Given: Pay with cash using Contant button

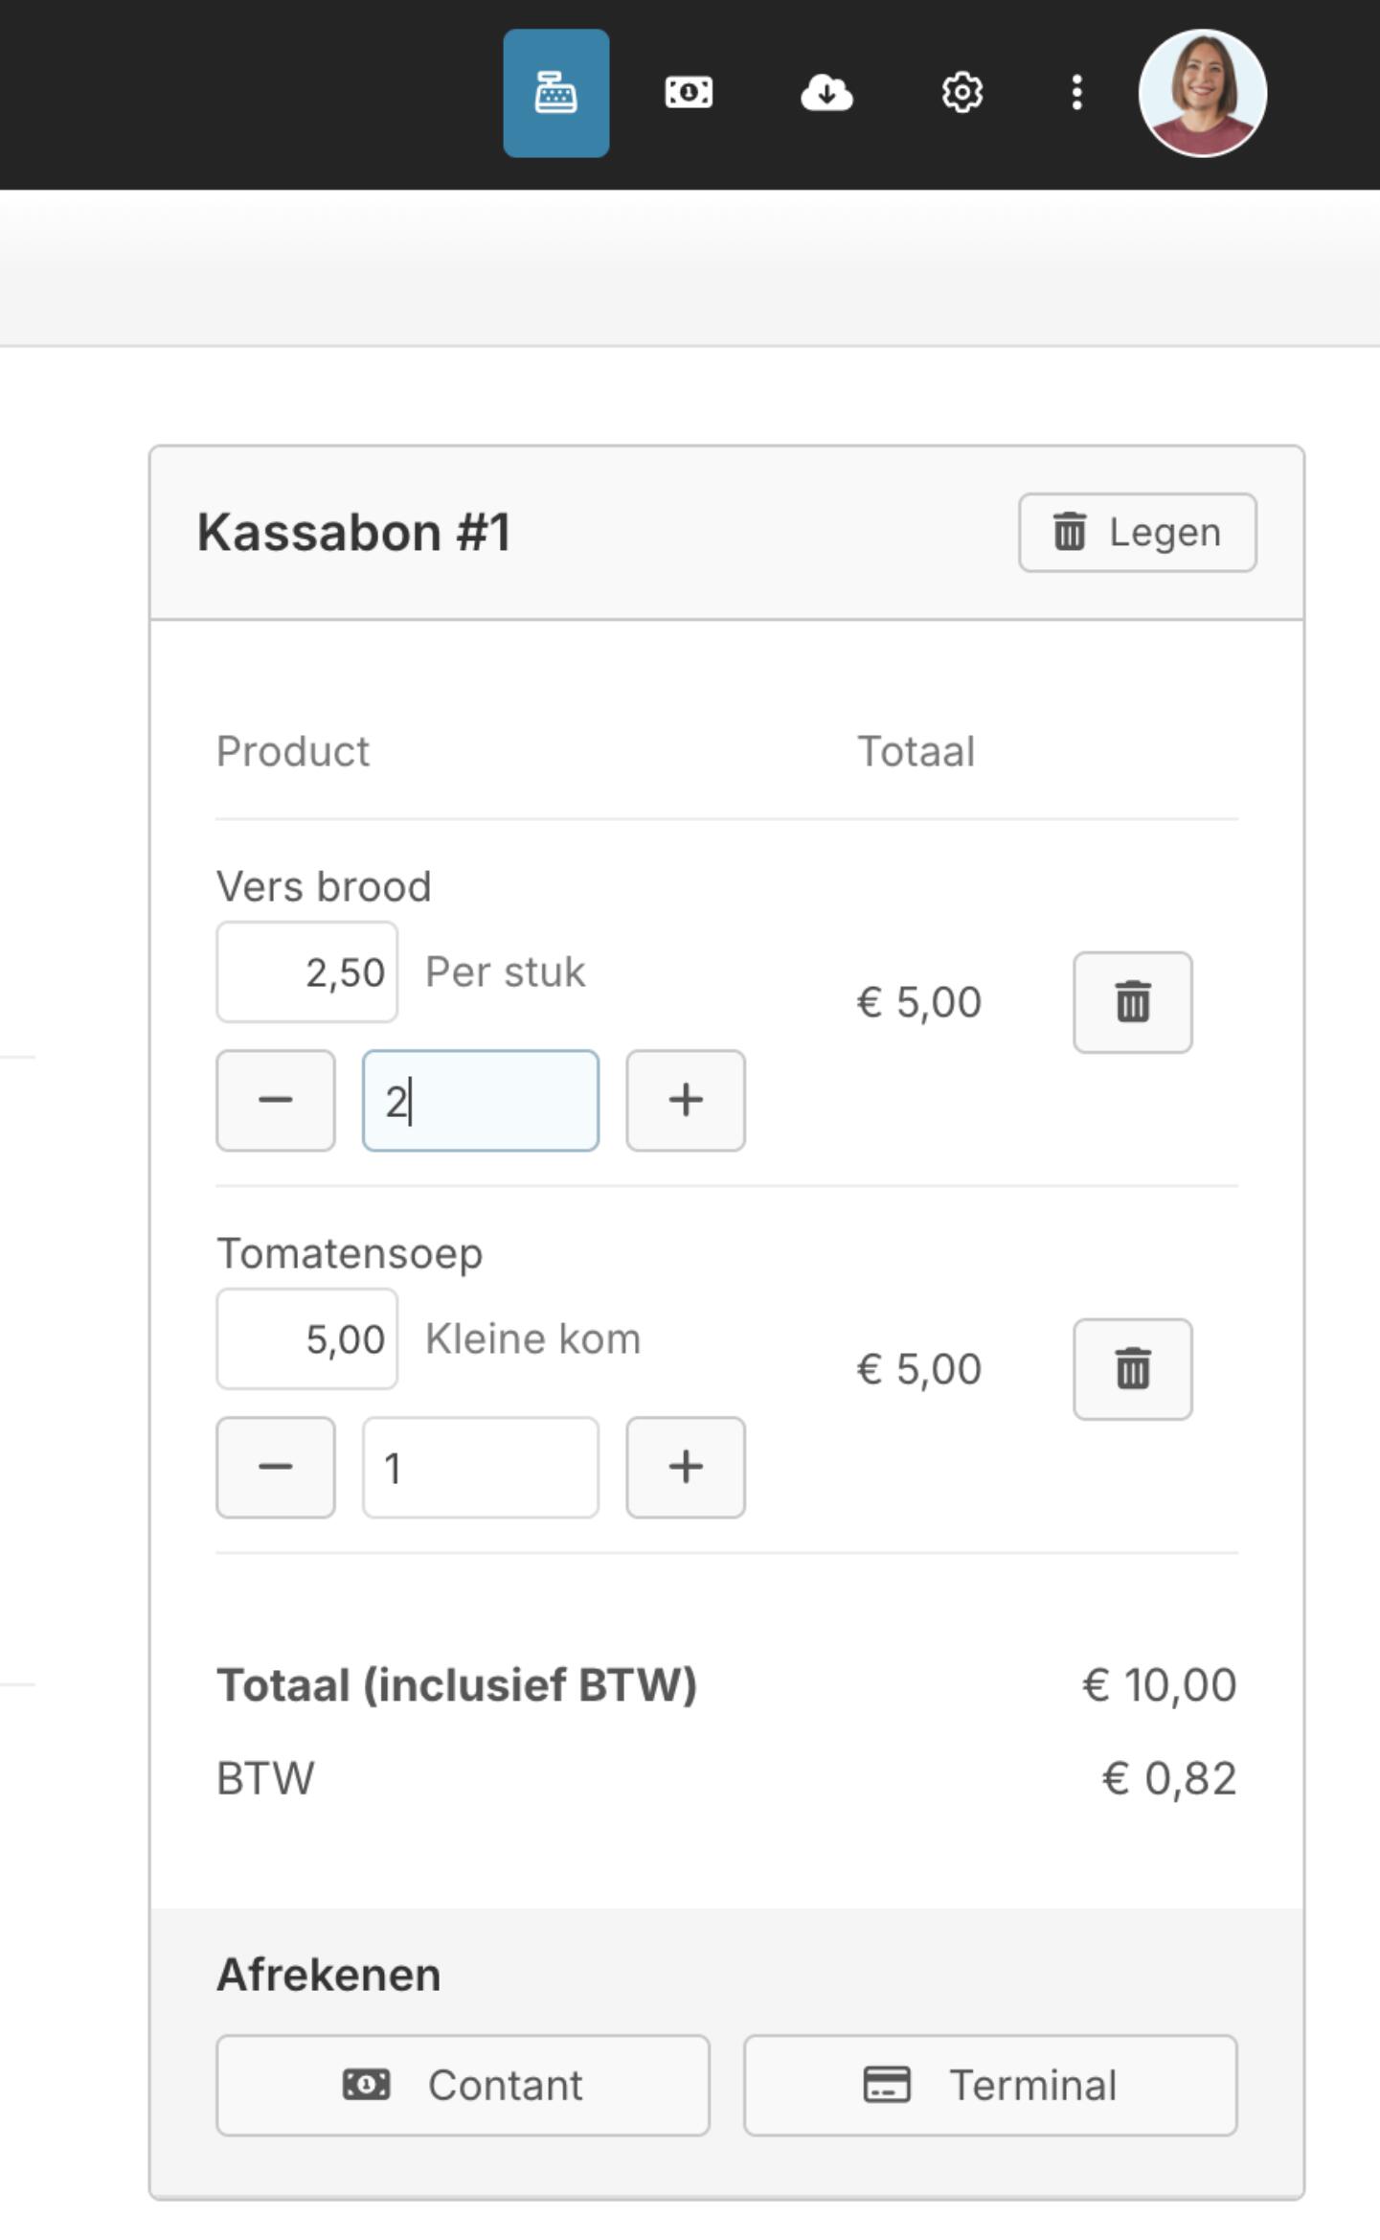Looking at the screenshot, I should point(463,2085).
